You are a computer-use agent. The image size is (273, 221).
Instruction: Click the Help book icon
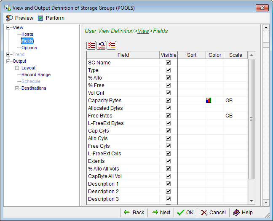[236, 213]
